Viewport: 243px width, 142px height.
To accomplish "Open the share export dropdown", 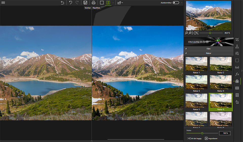I will click(x=120, y=3).
